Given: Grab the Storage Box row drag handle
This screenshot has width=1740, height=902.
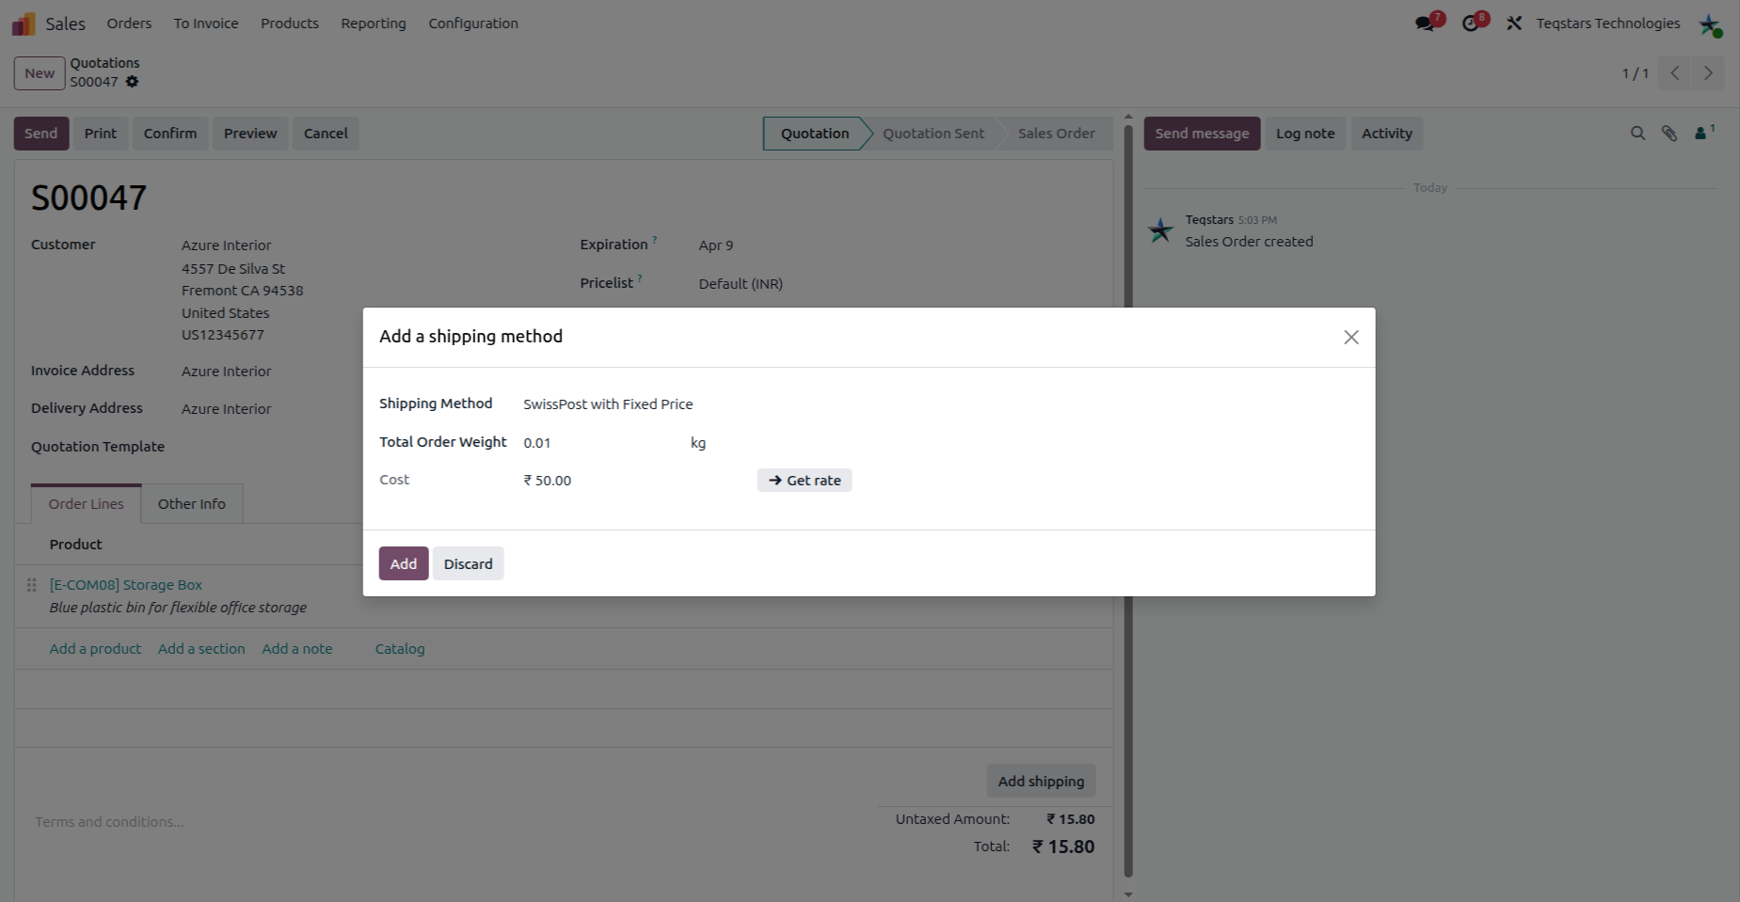Looking at the screenshot, I should (32, 585).
